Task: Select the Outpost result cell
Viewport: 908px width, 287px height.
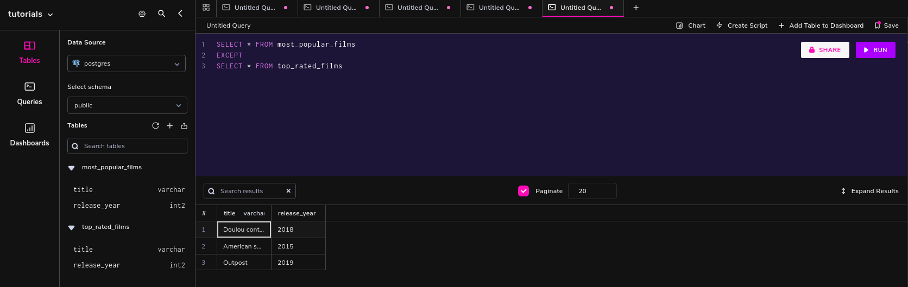Action: [x=244, y=263]
